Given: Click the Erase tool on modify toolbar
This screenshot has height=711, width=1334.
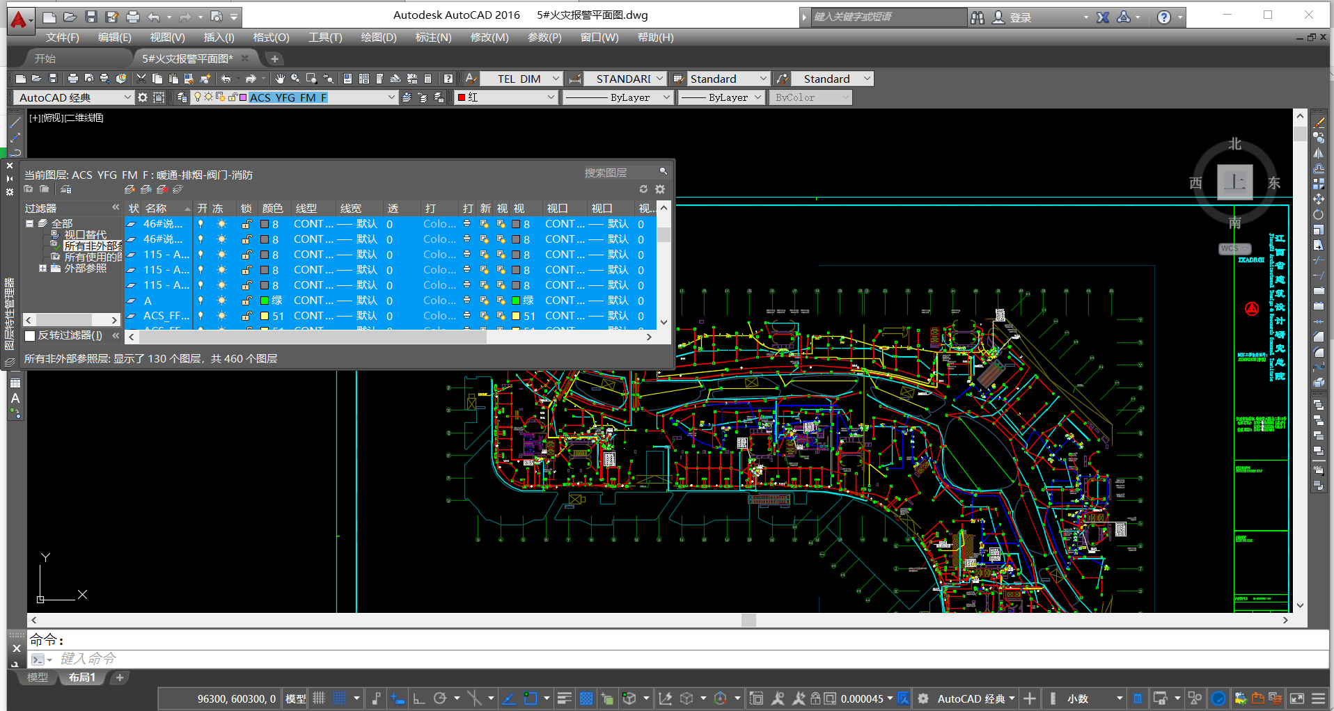Looking at the screenshot, I should point(1319,122).
